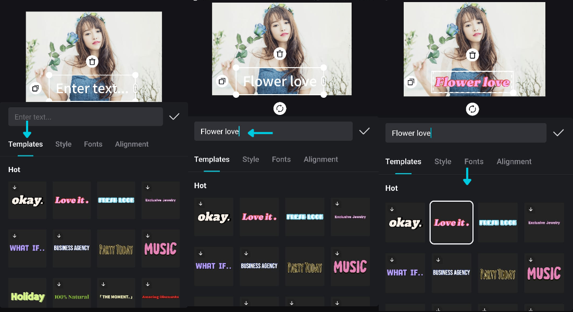This screenshot has width=573, height=312.
Task: Click the 'Enter text...' input field in left panel
Action: [x=85, y=117]
